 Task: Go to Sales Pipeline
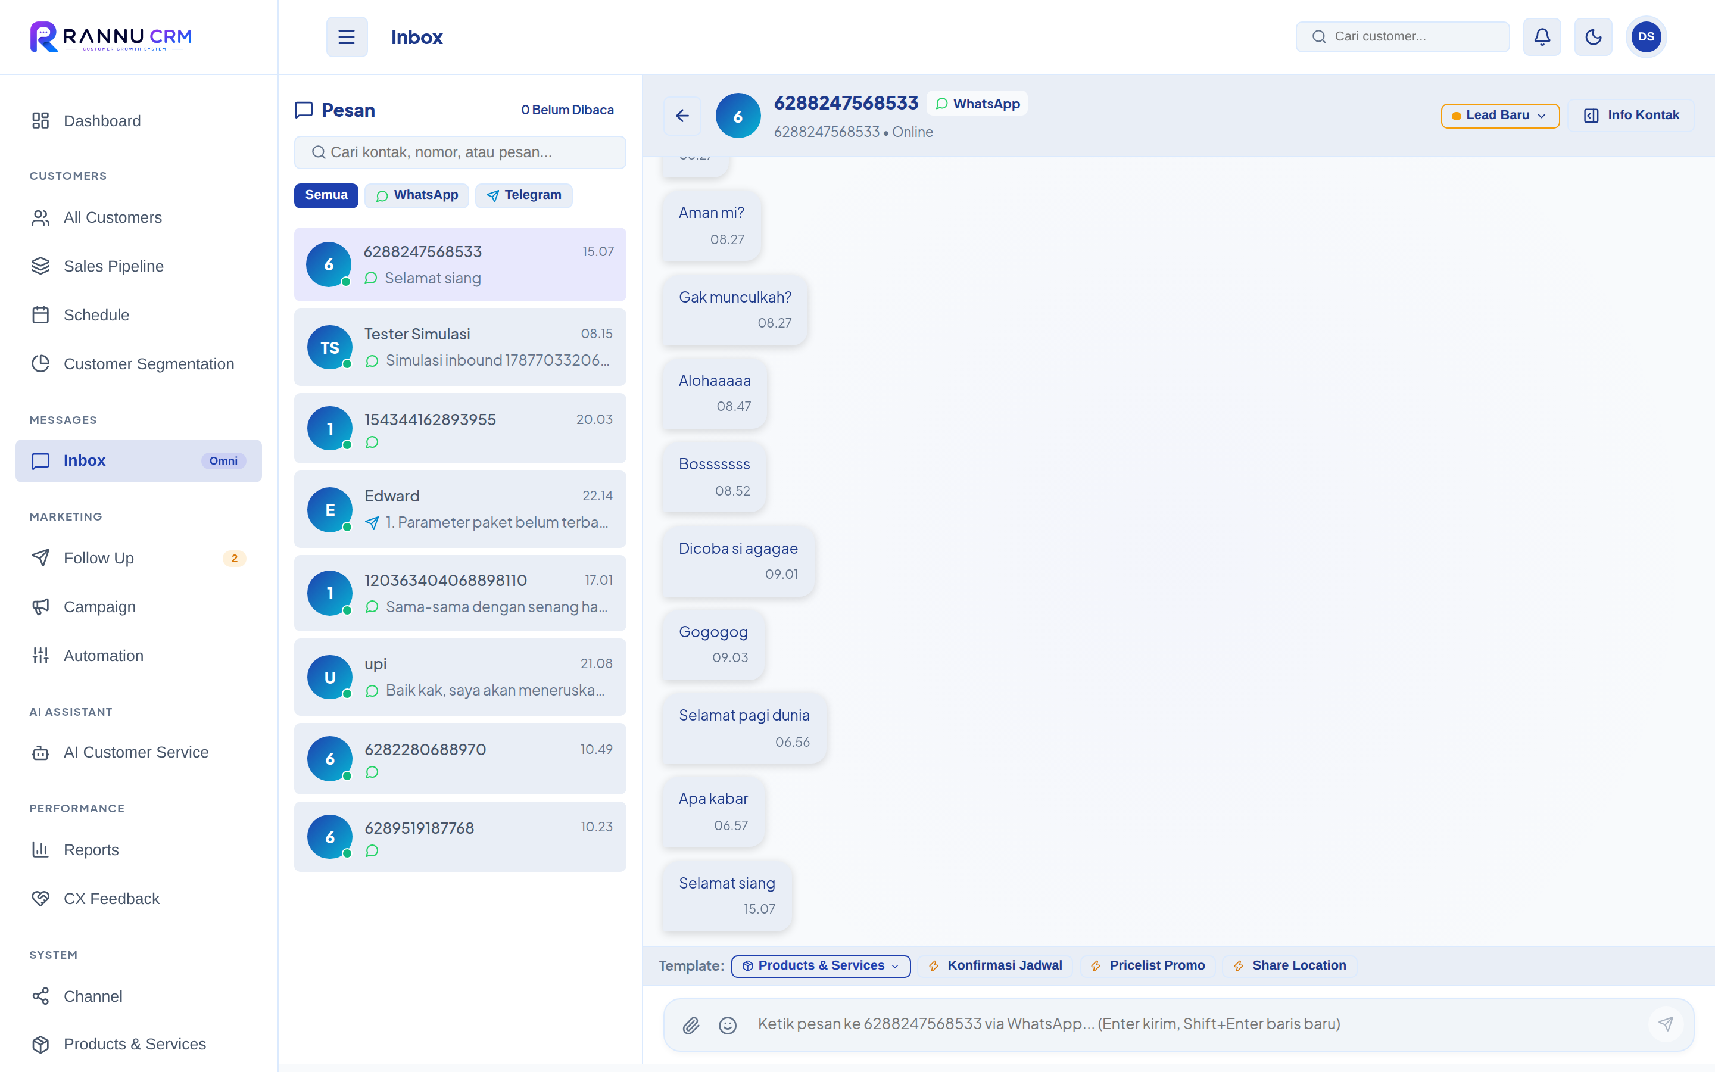[x=139, y=266]
